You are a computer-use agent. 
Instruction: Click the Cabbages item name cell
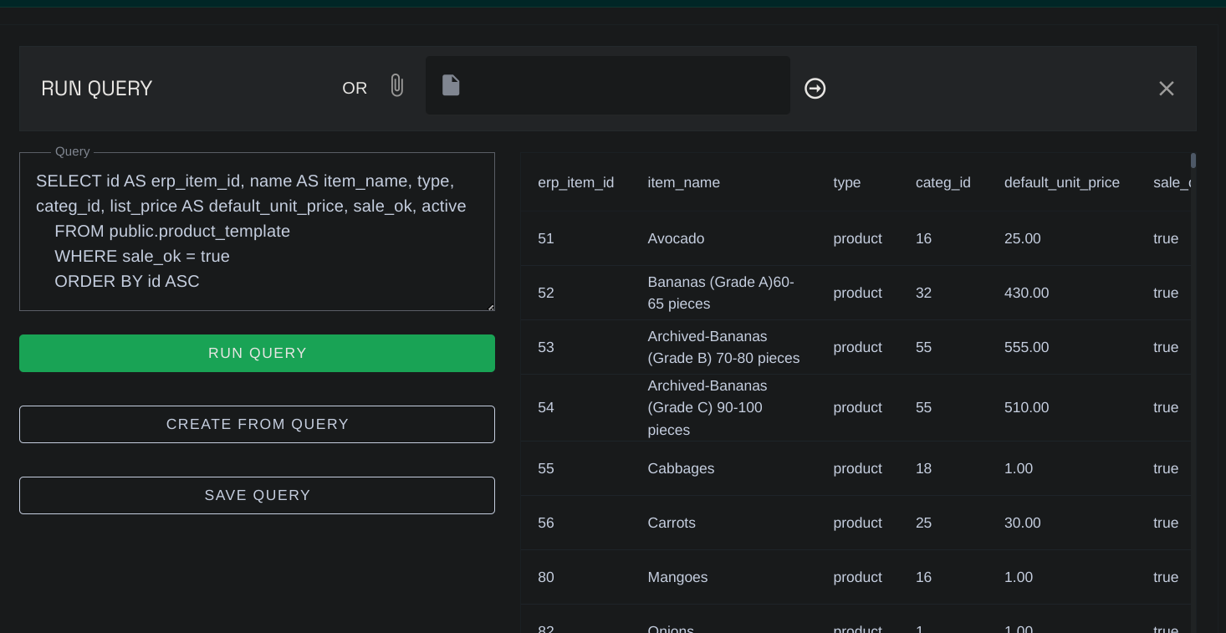681,468
